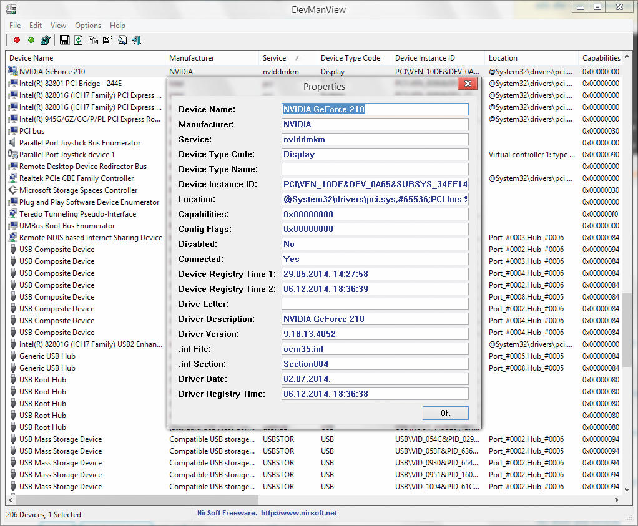Viewport: 638px width, 526px height.
Task: Click the Device Instance ID field
Action: [375, 184]
